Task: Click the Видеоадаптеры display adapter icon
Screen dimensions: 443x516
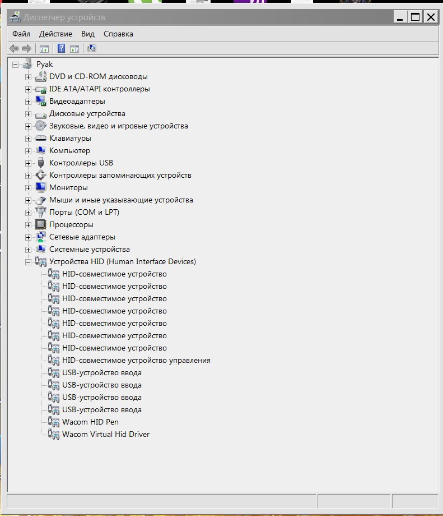Action: 41,101
